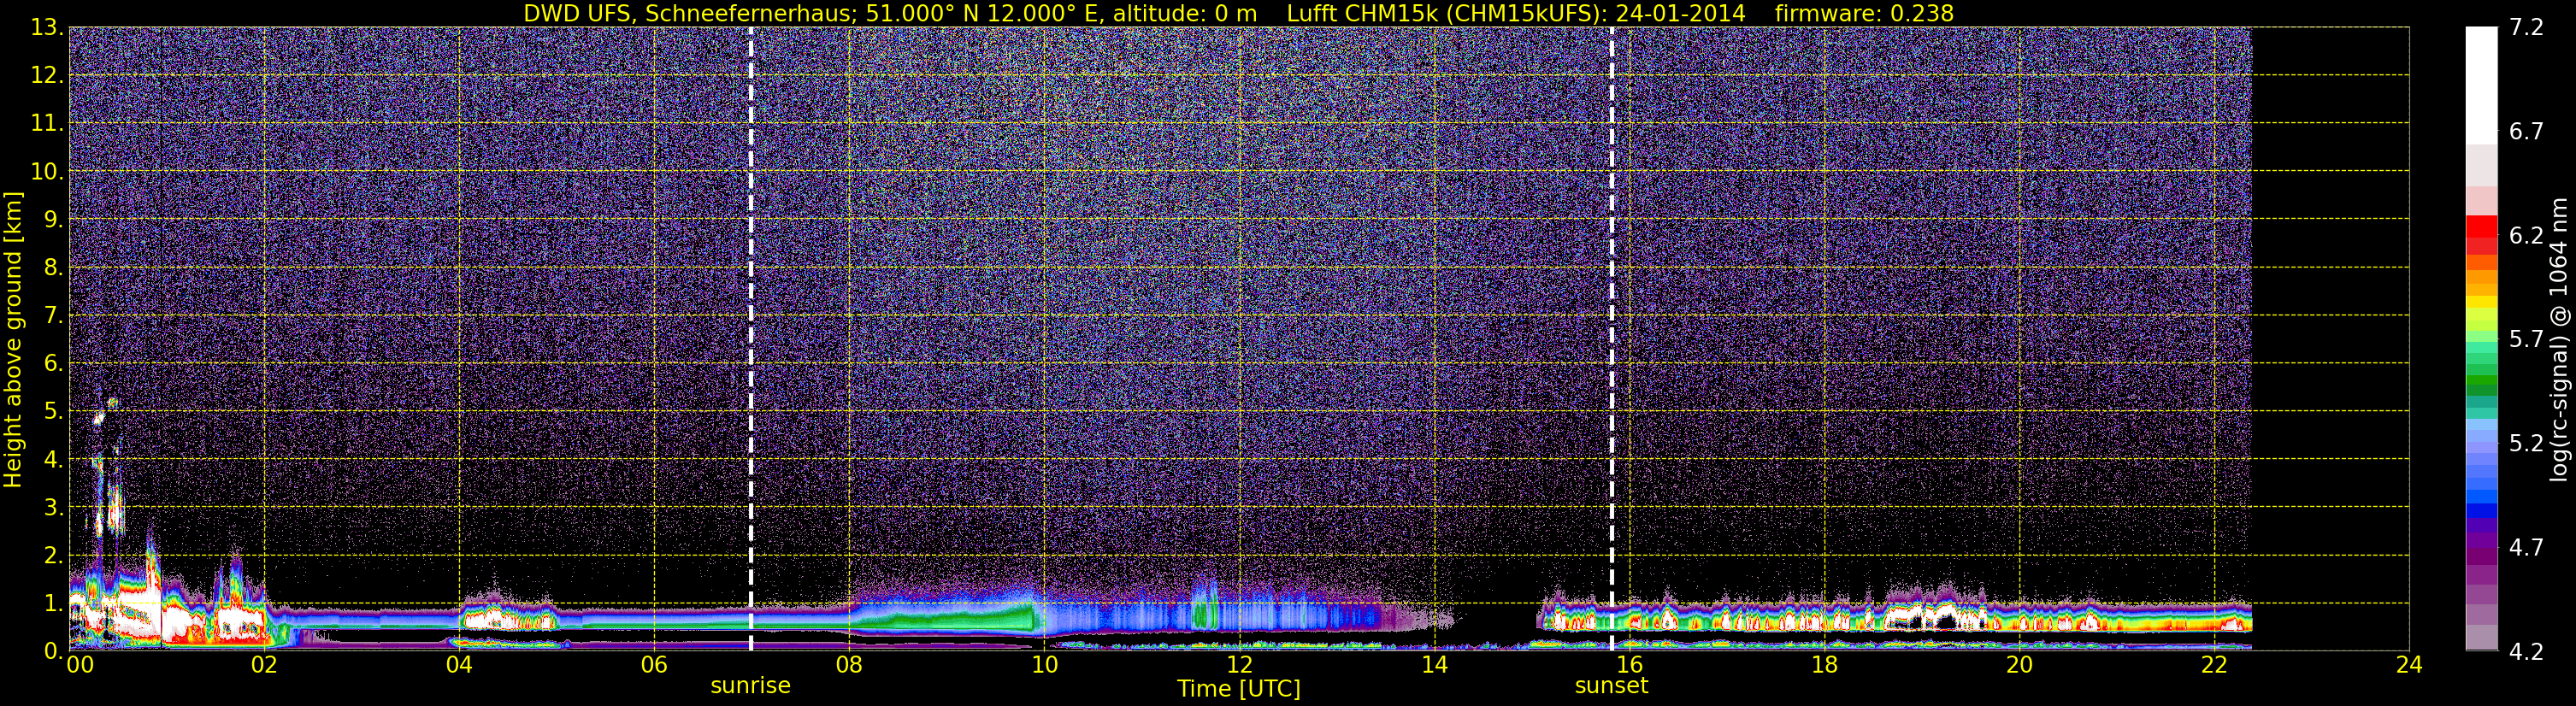Click the 'Height above ground [km]' axis title
Viewport: 2576px width, 706px height.
(13, 339)
